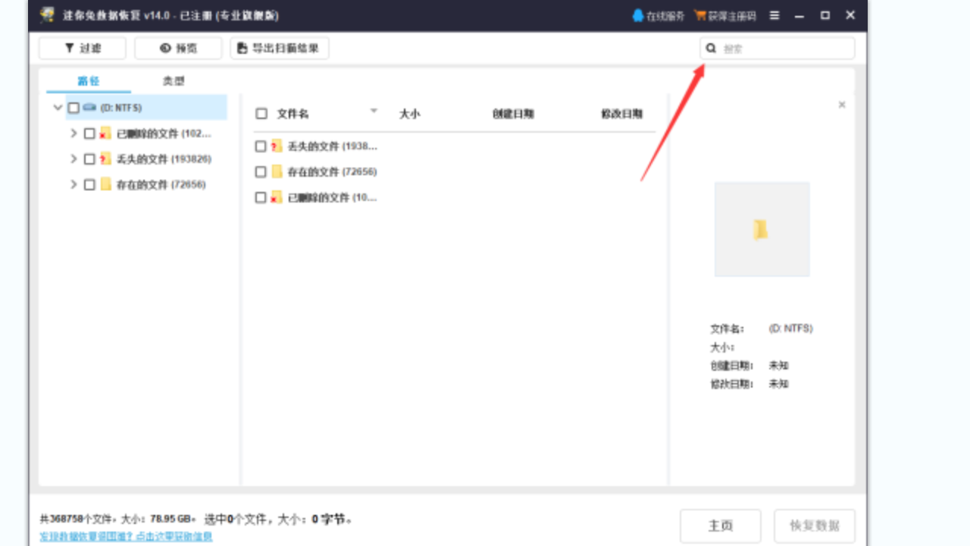Click the 导出扫描结果 export icon
The image size is (970, 546).
(x=241, y=48)
